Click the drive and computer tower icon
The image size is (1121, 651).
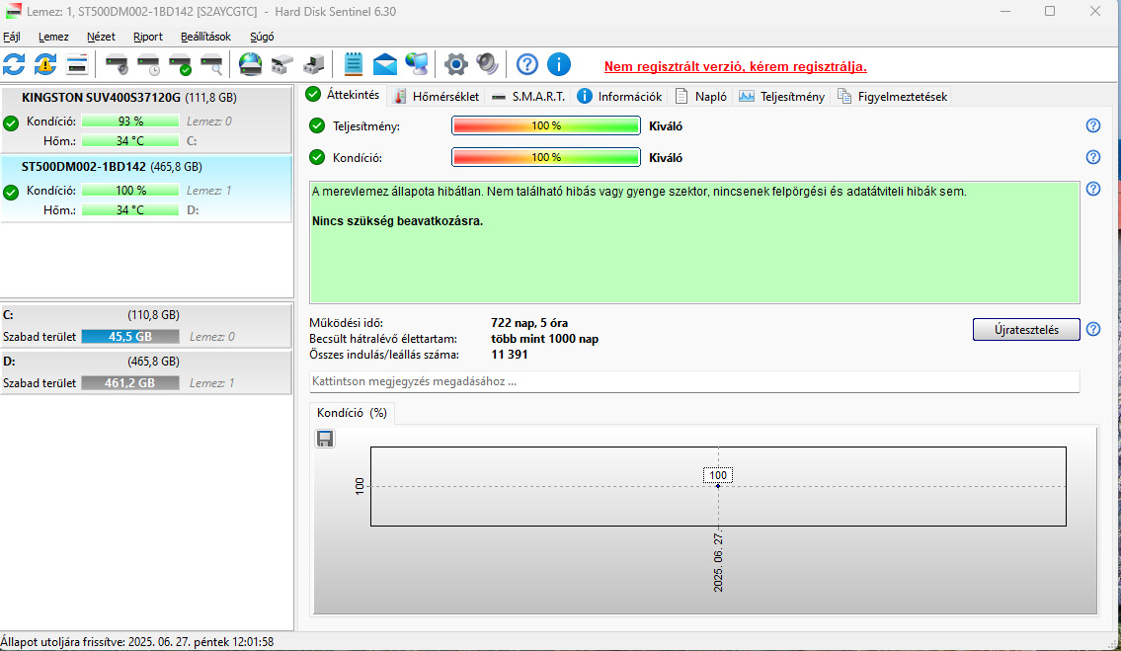tap(313, 65)
